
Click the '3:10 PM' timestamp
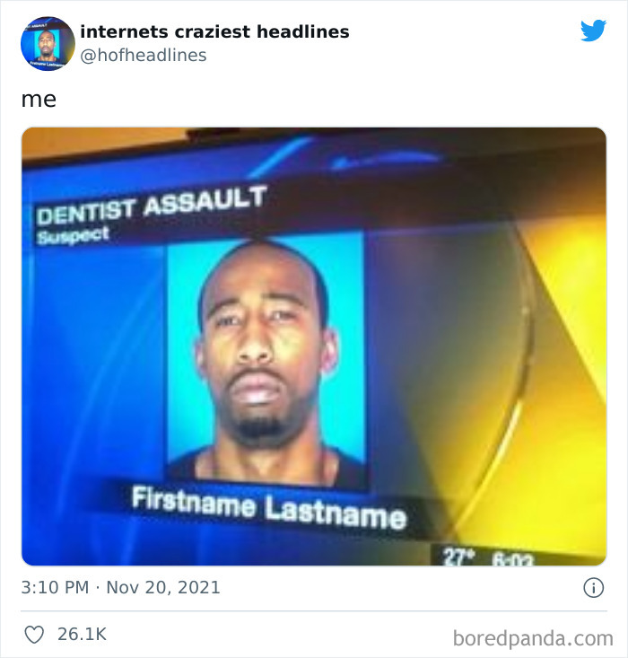click(x=55, y=587)
